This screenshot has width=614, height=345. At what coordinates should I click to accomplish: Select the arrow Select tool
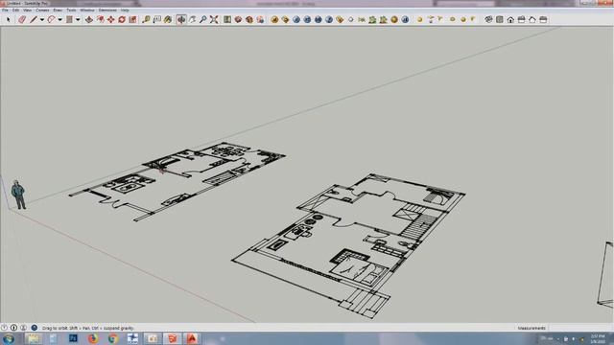9,19
